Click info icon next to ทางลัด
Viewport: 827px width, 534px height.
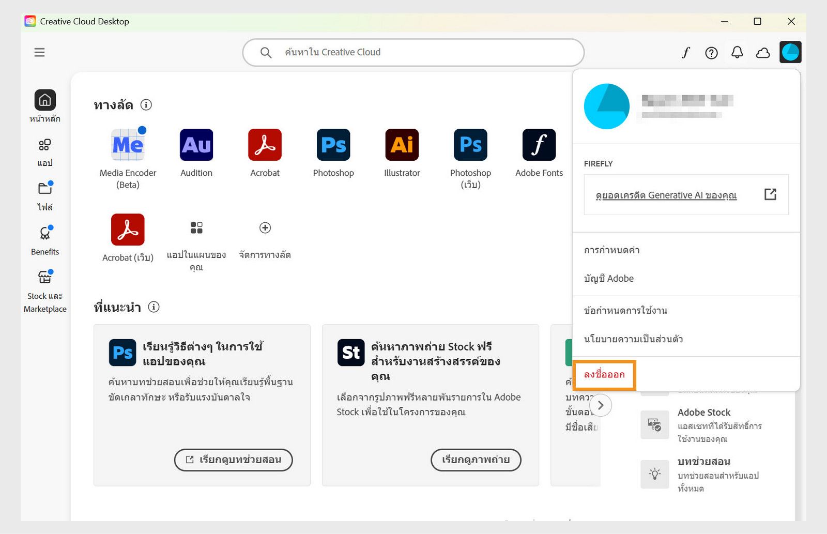tap(146, 105)
